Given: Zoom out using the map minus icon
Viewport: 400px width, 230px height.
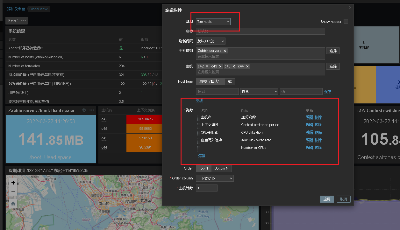Looking at the screenshot, I should (13, 192).
